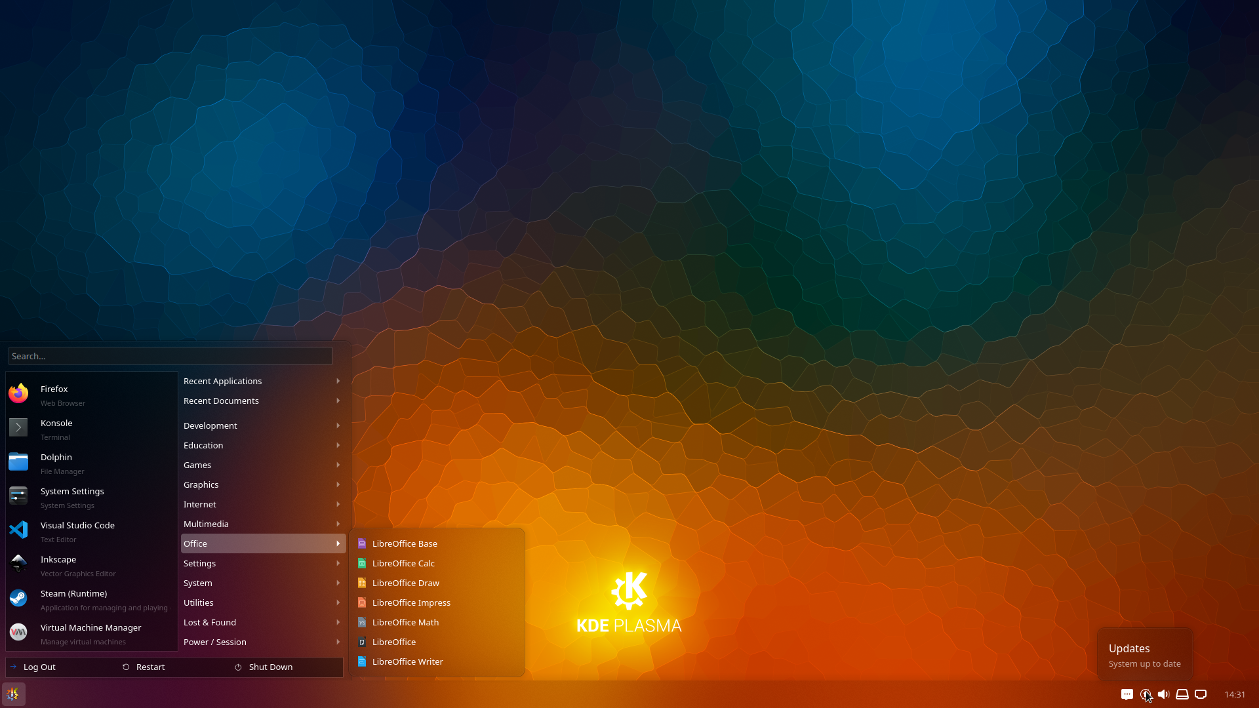Open the LibreOffice Start Center icon
1259x708 pixels.
361,642
